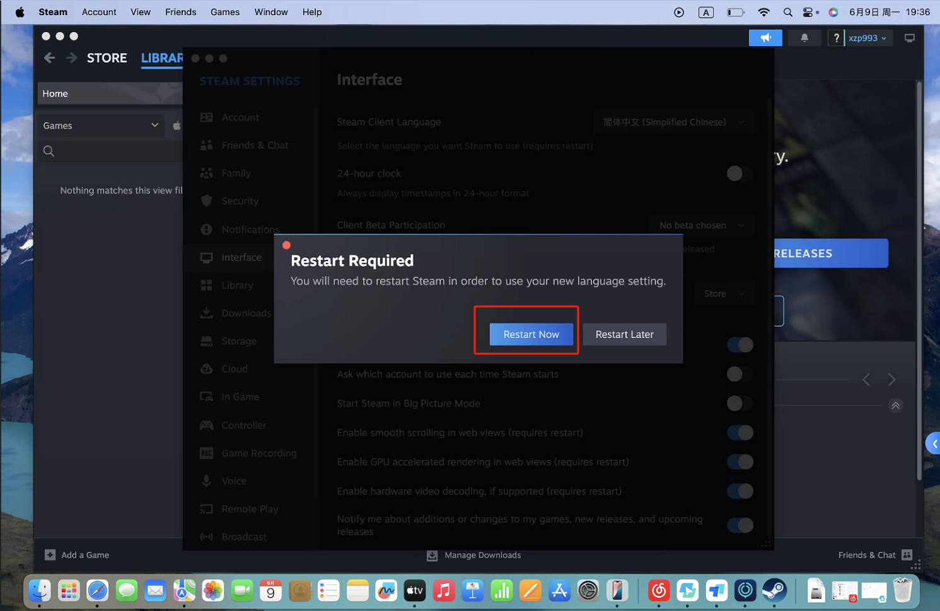The height and width of the screenshot is (611, 940).
Task: Open help via the question mark icon
Action: point(836,38)
